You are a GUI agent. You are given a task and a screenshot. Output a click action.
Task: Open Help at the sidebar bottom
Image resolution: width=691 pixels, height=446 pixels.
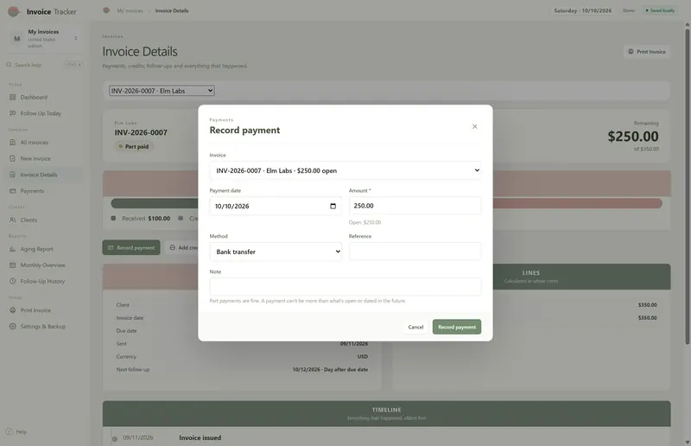tap(16, 431)
